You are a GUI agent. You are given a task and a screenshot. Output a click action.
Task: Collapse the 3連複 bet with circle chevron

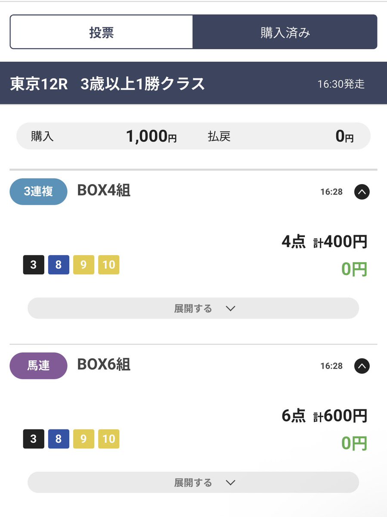coord(362,191)
